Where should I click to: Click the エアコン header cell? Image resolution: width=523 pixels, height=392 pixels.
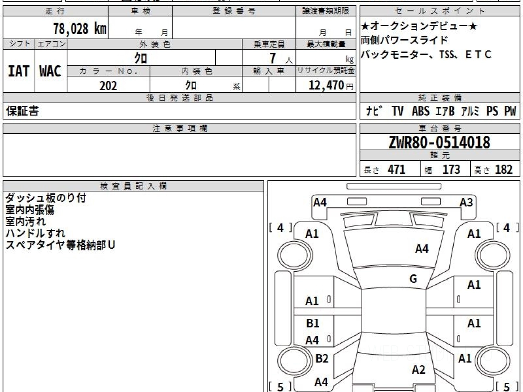[x=51, y=44]
